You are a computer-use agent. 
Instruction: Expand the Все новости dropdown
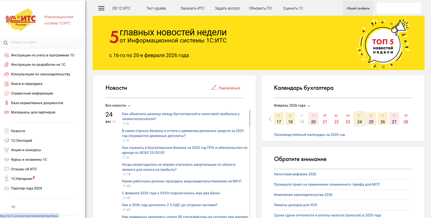click(118, 106)
